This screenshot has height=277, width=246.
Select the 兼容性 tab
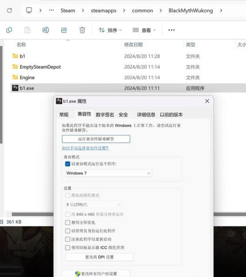85,114
